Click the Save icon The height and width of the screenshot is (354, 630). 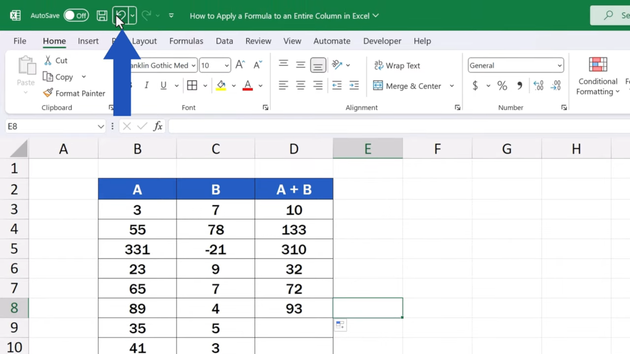pyautogui.click(x=102, y=15)
